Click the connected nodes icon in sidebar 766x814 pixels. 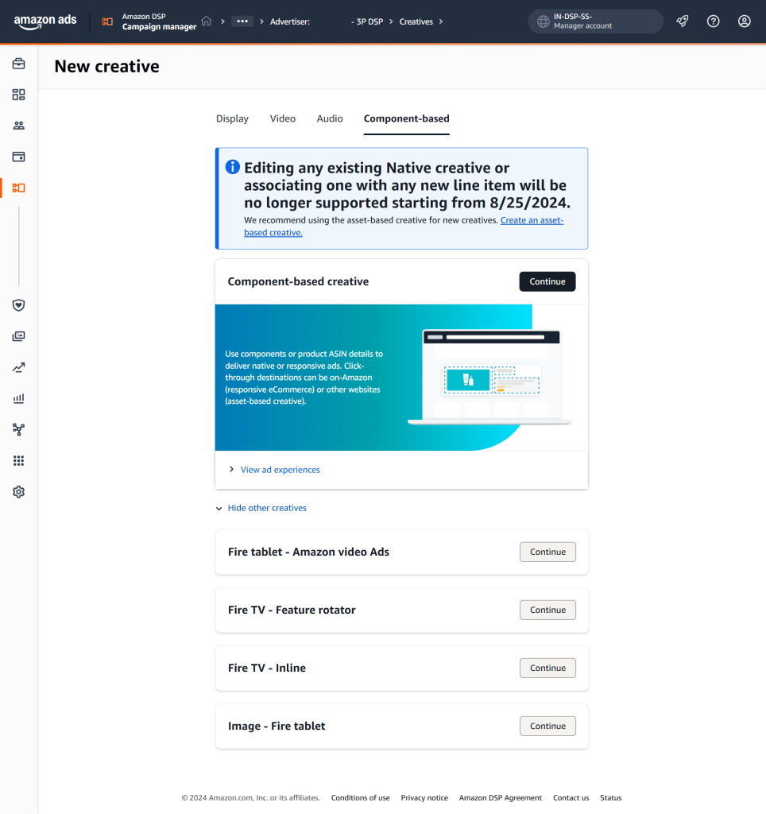tap(19, 429)
